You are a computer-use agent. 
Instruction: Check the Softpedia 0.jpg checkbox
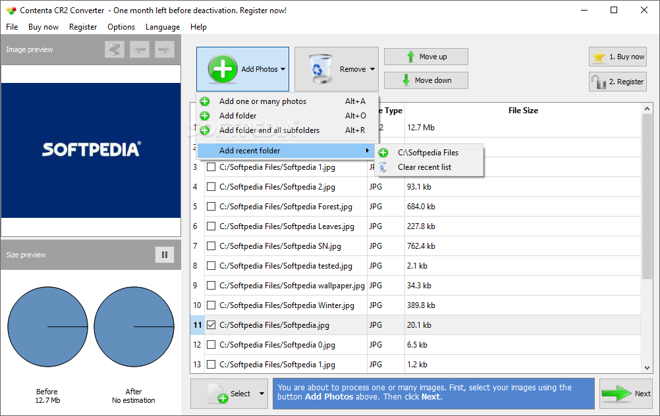click(x=211, y=345)
